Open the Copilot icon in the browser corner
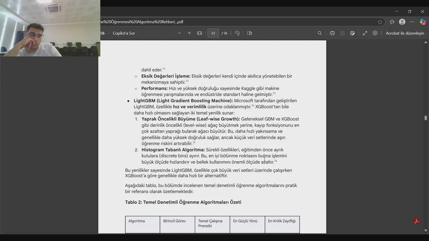The height and width of the screenshot is (241, 429). pyautogui.click(x=423, y=22)
